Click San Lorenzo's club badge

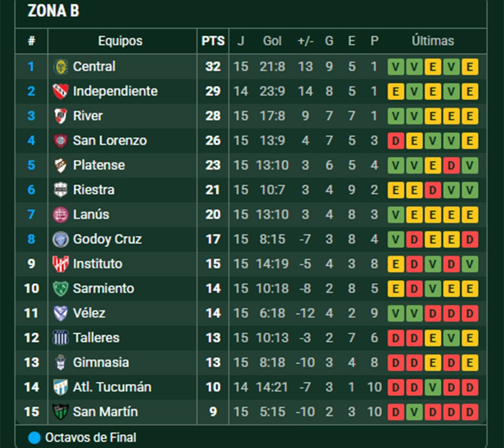click(x=60, y=141)
